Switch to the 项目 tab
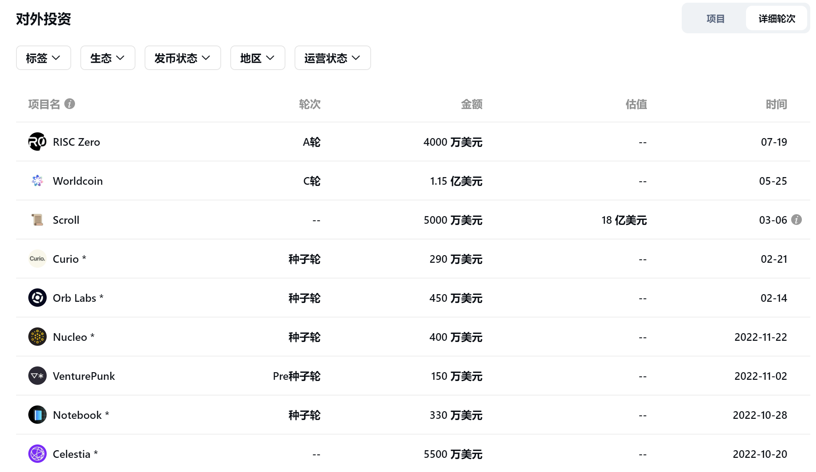Screen dimensions: 816x472 click(715, 19)
